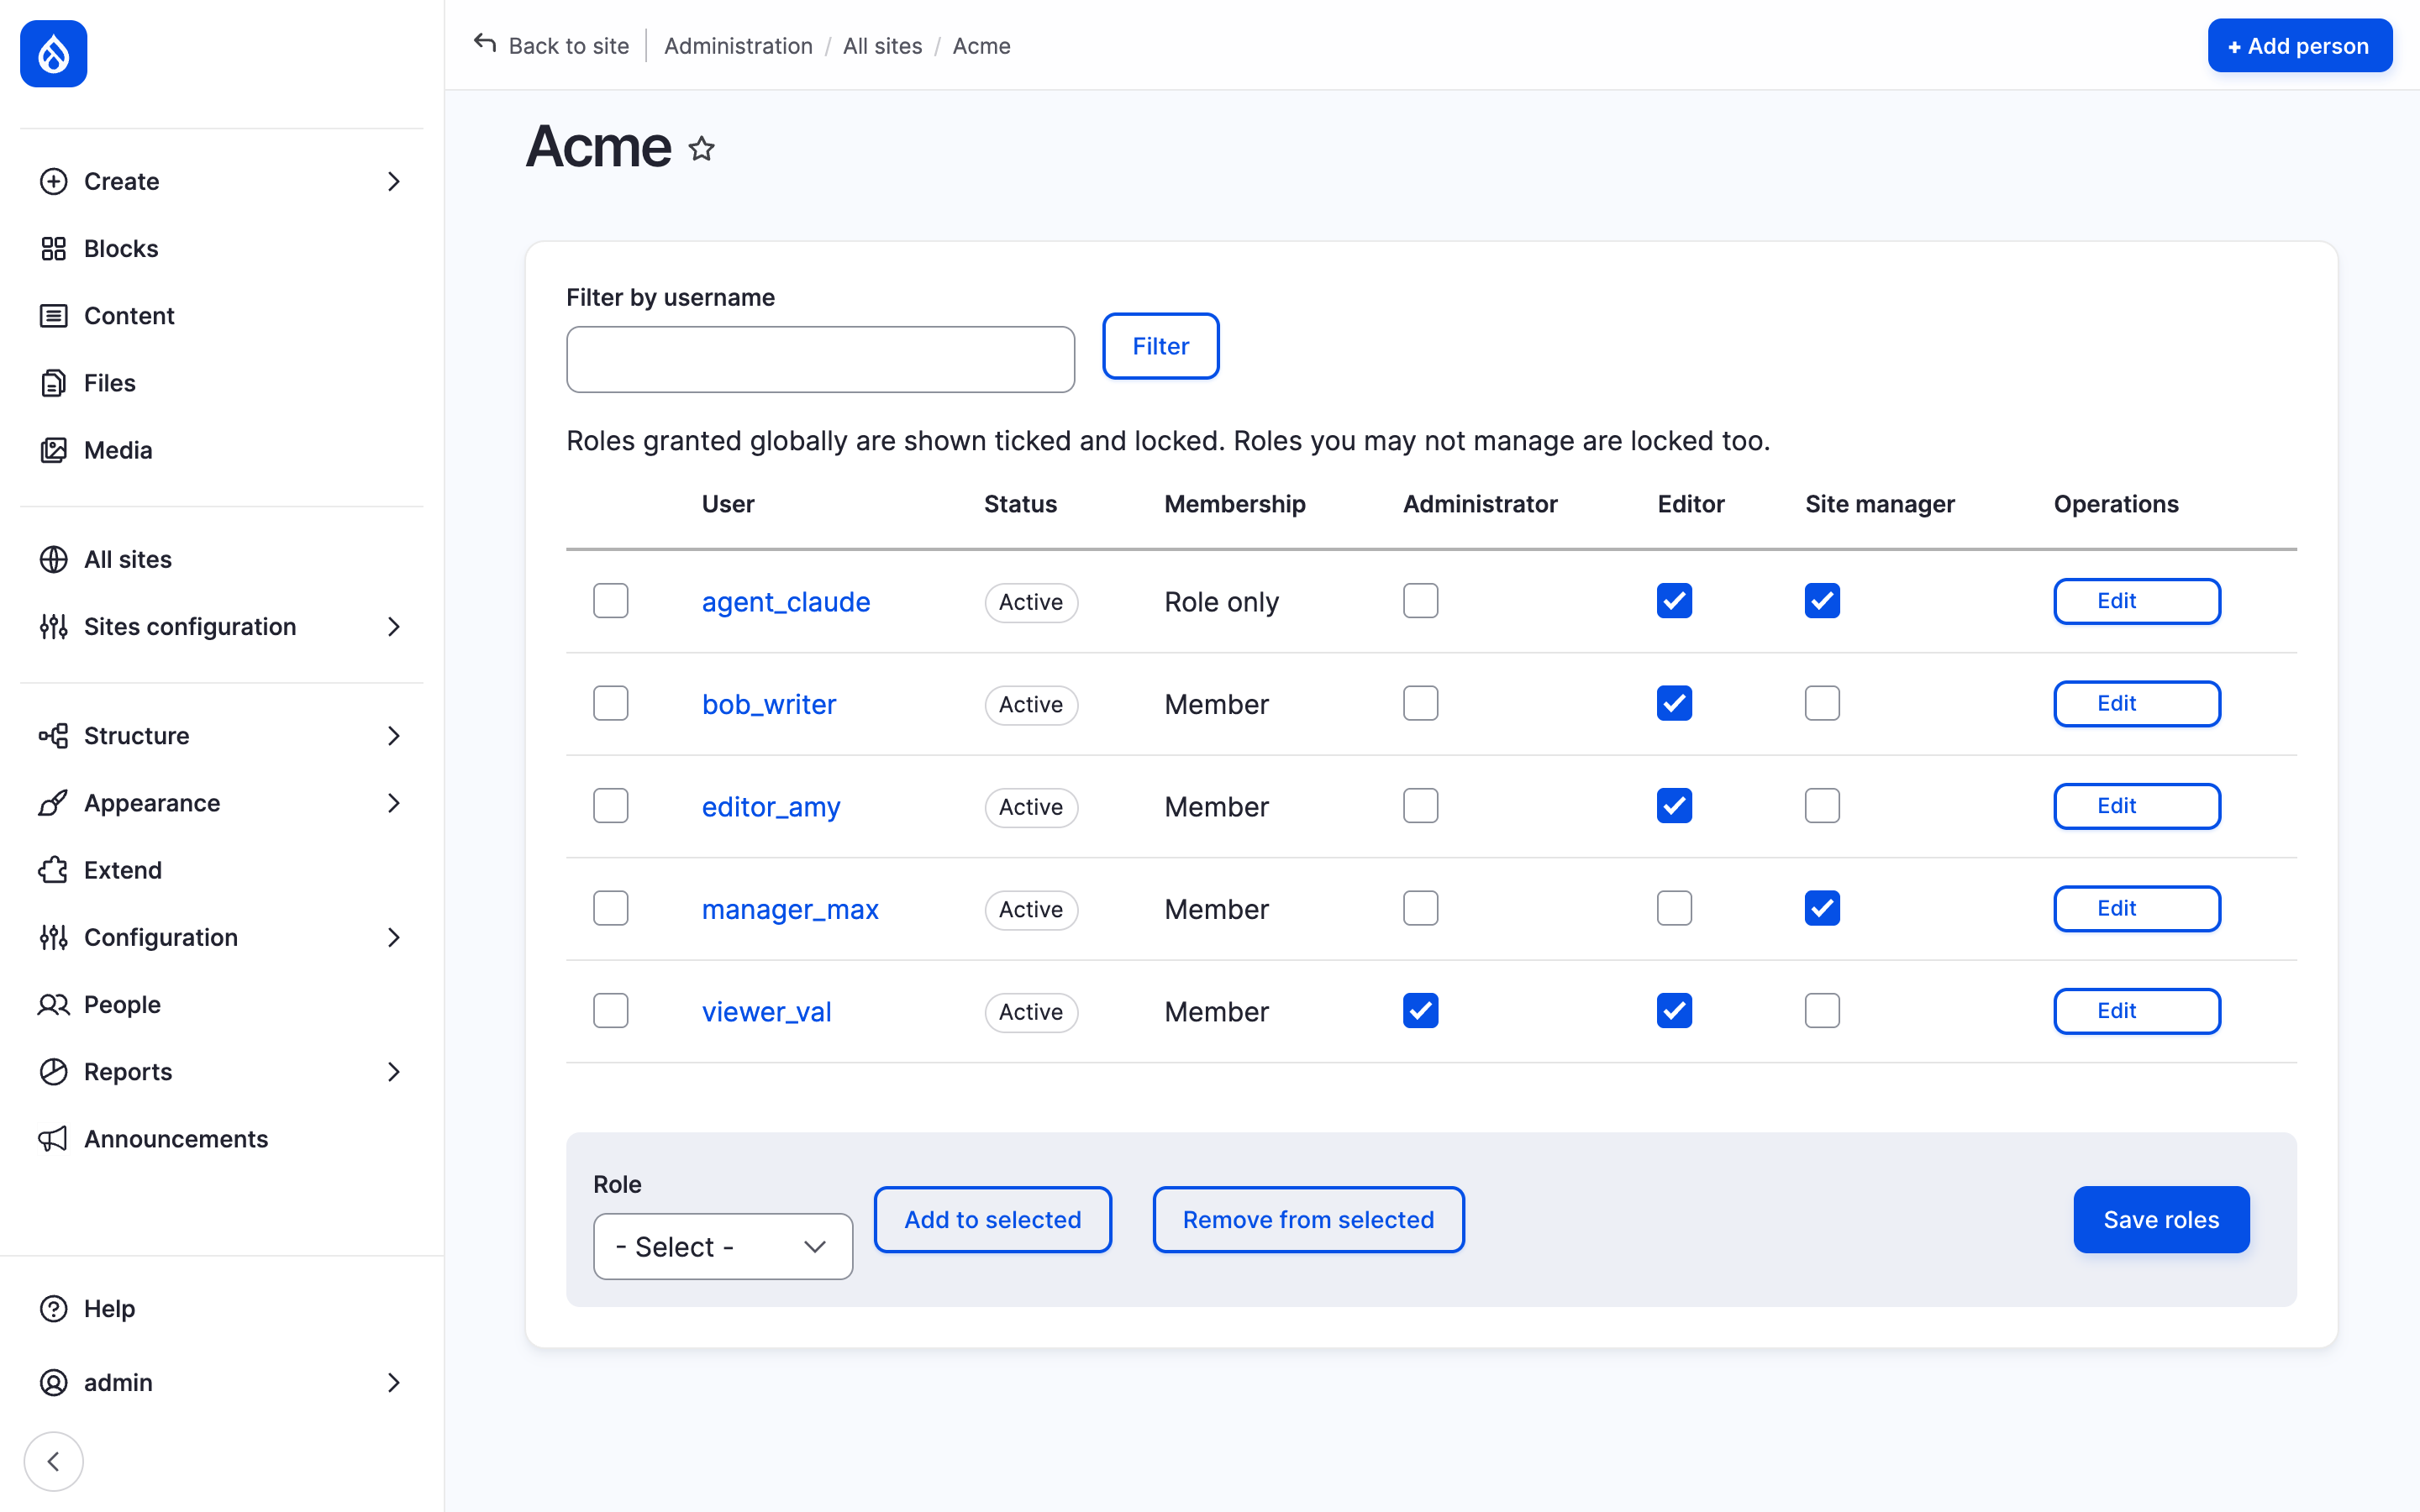
Task: Collapse the sidebar with the bottom arrow button
Action: click(54, 1461)
